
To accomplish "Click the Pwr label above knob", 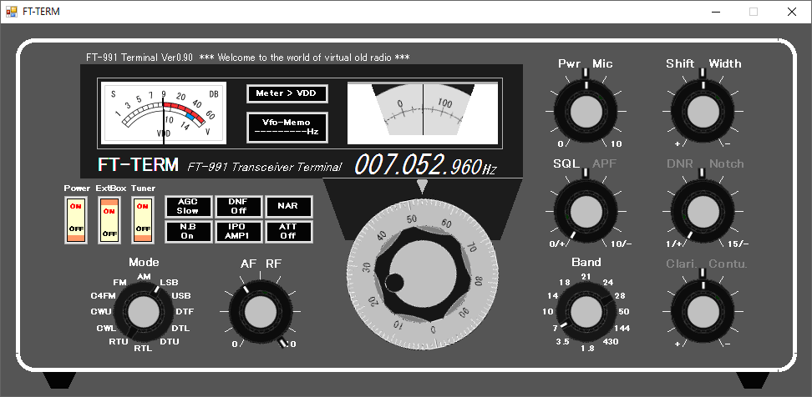I will click(x=569, y=63).
